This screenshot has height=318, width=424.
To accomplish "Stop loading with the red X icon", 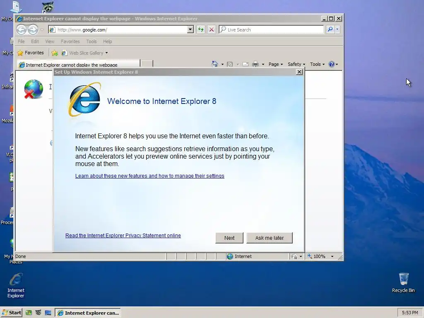I will point(212,29).
